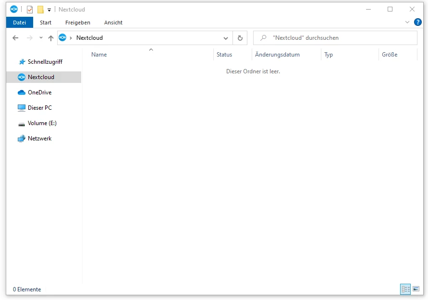
Task: Sort by the Status column header
Action: click(232, 55)
